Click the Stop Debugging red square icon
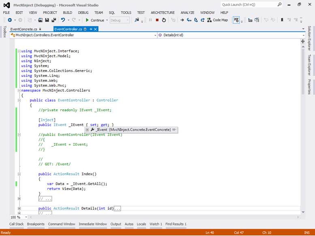 [157, 20]
